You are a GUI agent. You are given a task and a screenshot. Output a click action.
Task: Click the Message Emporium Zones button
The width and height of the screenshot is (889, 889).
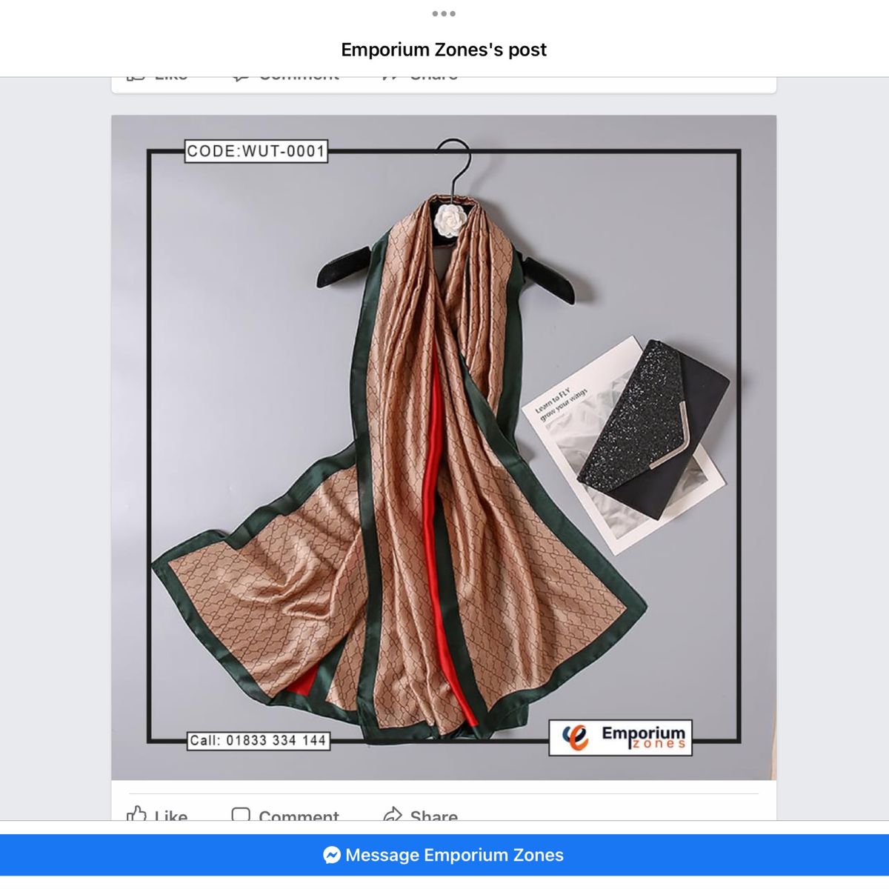(x=444, y=855)
